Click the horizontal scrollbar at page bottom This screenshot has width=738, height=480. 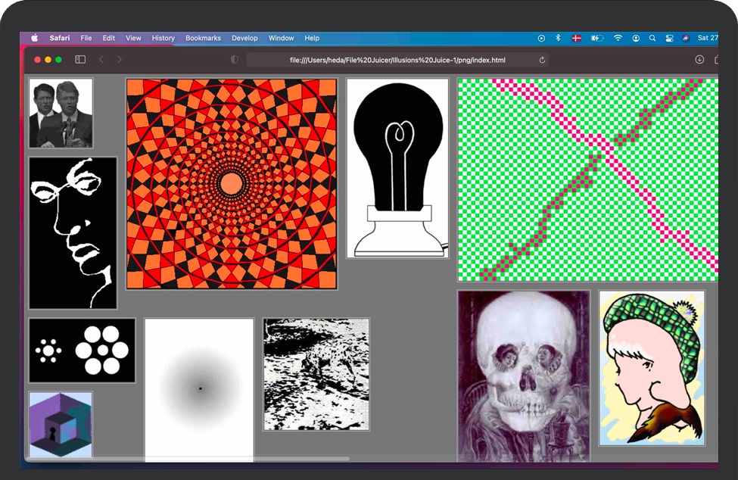click(x=189, y=459)
